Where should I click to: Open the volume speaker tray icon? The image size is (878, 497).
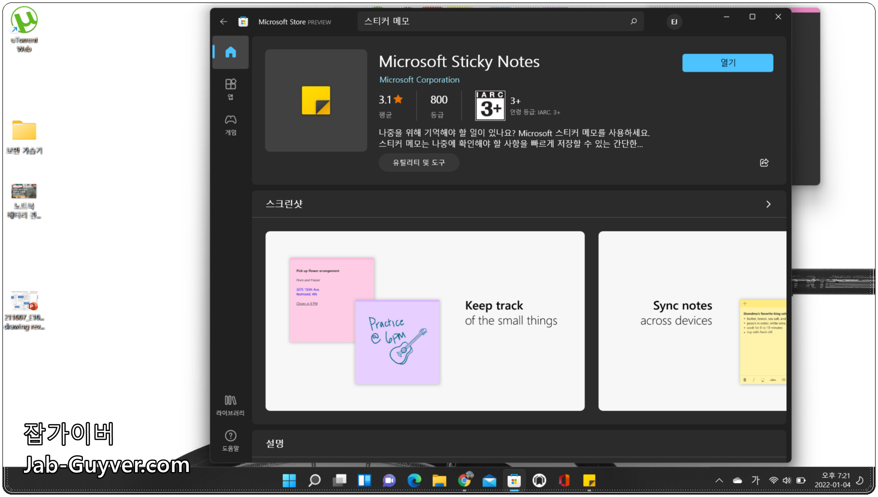pos(786,480)
